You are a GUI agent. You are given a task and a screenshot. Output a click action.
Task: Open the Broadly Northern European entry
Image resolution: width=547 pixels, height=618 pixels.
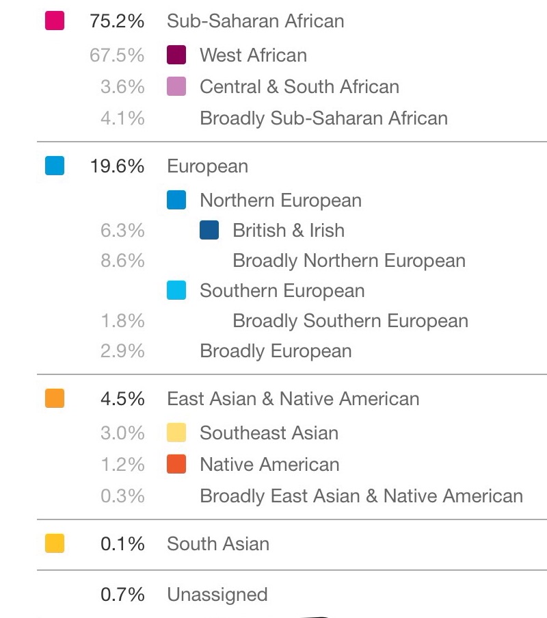[x=349, y=261]
